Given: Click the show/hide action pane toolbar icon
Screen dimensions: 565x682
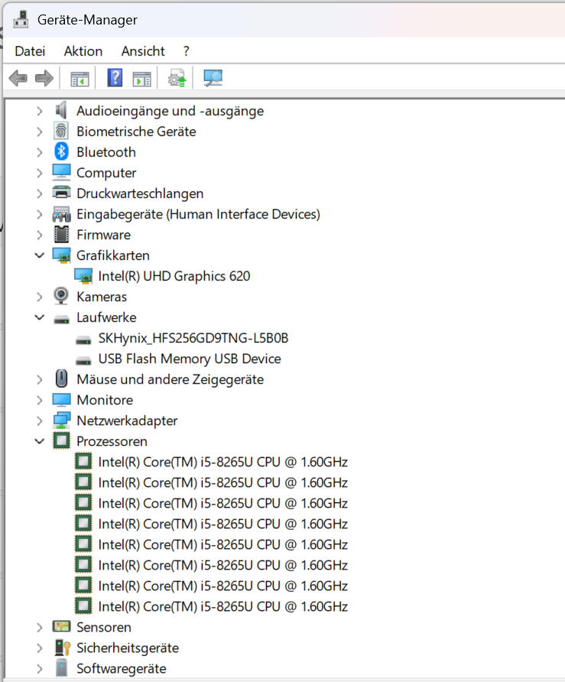Looking at the screenshot, I should tap(141, 79).
